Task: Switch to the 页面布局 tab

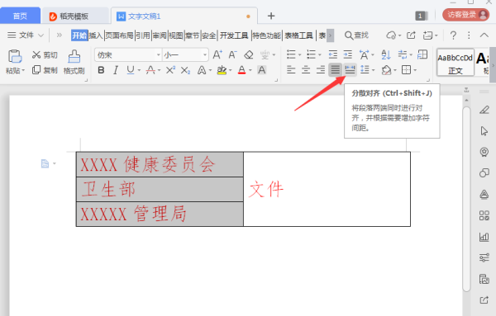Action: [119, 35]
